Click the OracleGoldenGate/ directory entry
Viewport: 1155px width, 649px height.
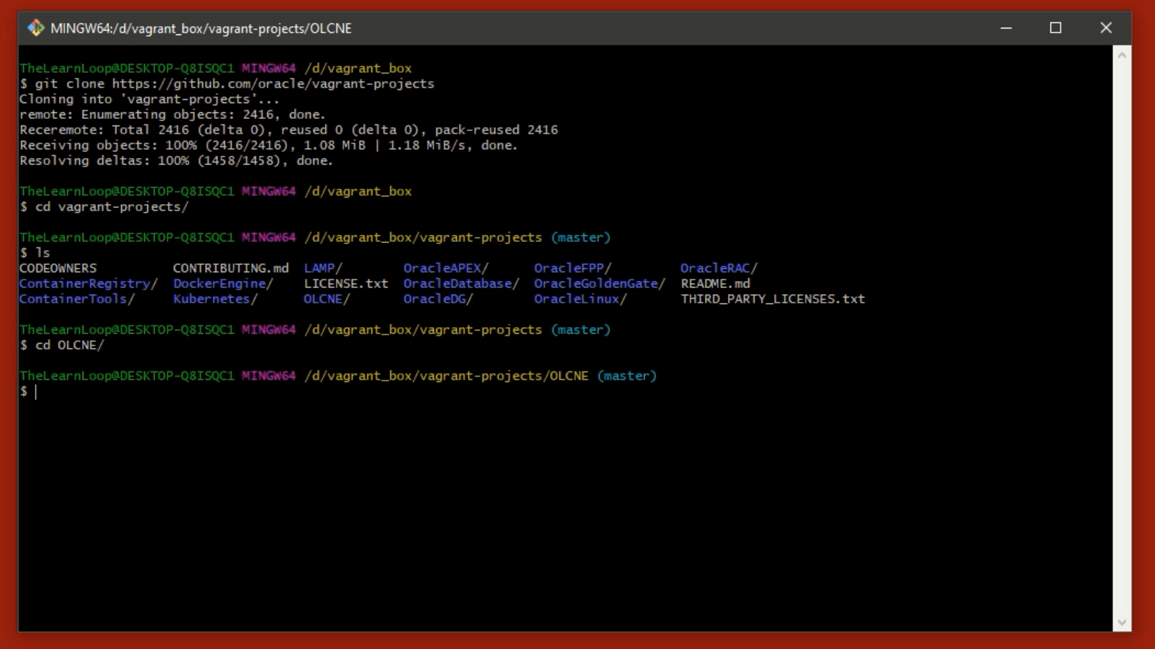(x=599, y=284)
